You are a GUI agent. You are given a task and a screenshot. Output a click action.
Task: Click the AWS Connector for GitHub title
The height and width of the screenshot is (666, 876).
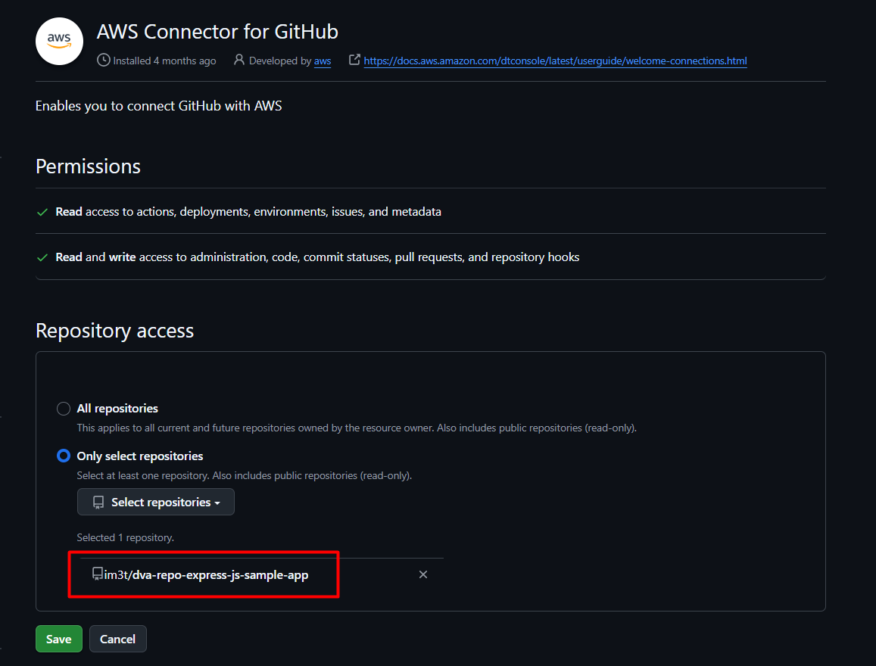[217, 32]
